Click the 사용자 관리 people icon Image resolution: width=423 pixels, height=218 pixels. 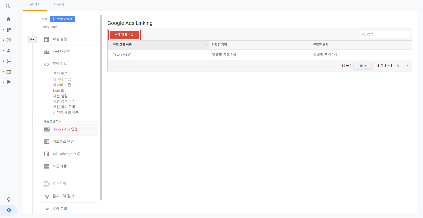(x=47, y=52)
